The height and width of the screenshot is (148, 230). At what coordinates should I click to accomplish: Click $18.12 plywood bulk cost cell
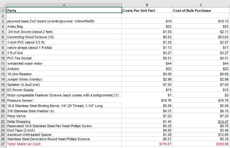[201, 21]
